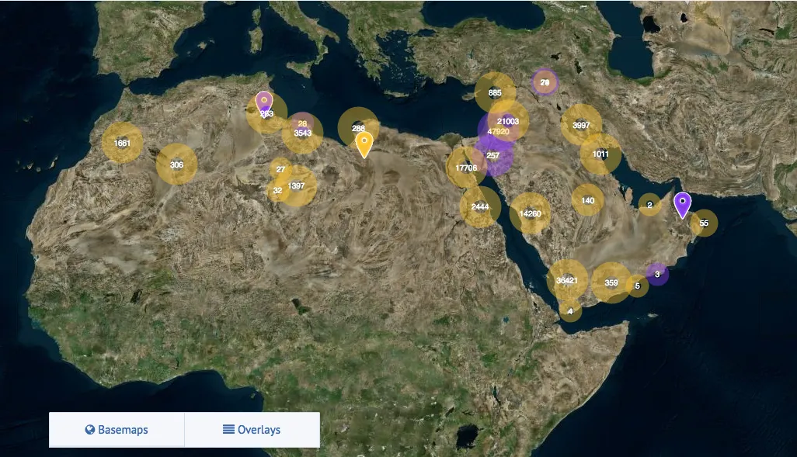Viewport: 797px width, 457px height.
Task: Expand the 885 cluster marker
Action: (495, 93)
